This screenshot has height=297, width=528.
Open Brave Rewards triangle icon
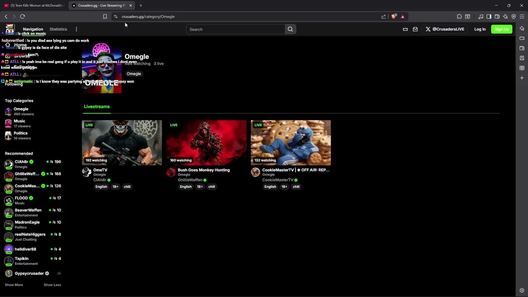[403, 16]
